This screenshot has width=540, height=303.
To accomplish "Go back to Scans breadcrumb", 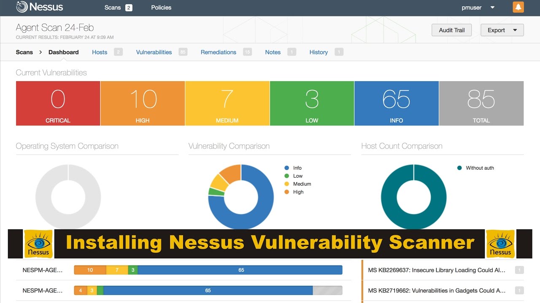I will (x=24, y=52).
